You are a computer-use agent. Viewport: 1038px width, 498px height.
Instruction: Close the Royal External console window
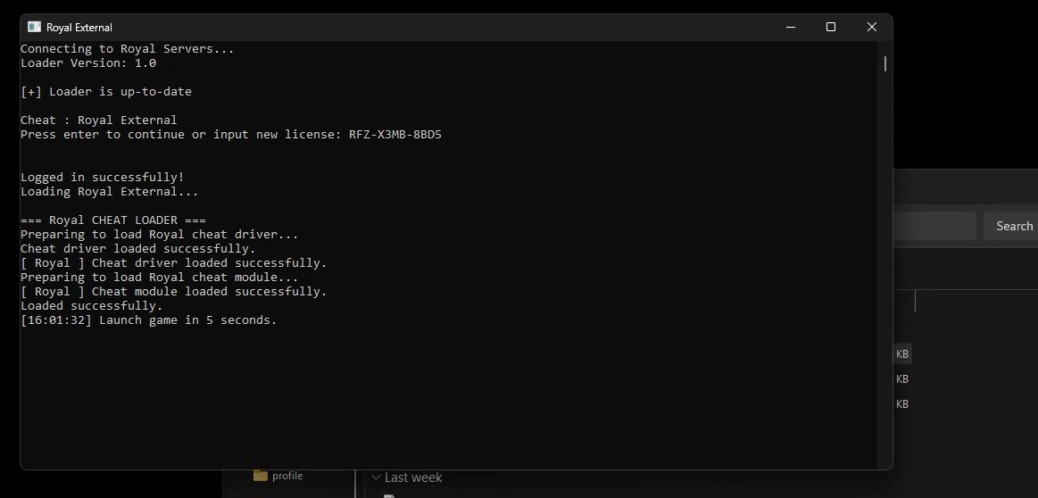[x=872, y=27]
